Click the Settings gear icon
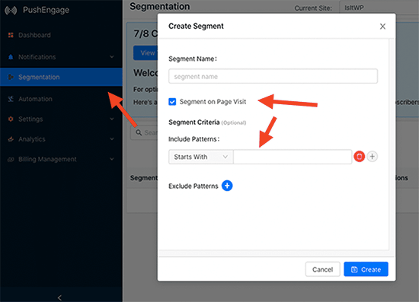 (x=11, y=119)
